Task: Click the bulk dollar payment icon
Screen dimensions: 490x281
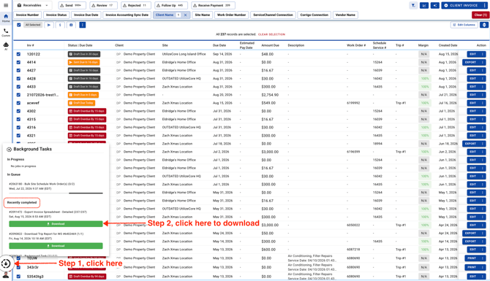Action: click(60, 25)
